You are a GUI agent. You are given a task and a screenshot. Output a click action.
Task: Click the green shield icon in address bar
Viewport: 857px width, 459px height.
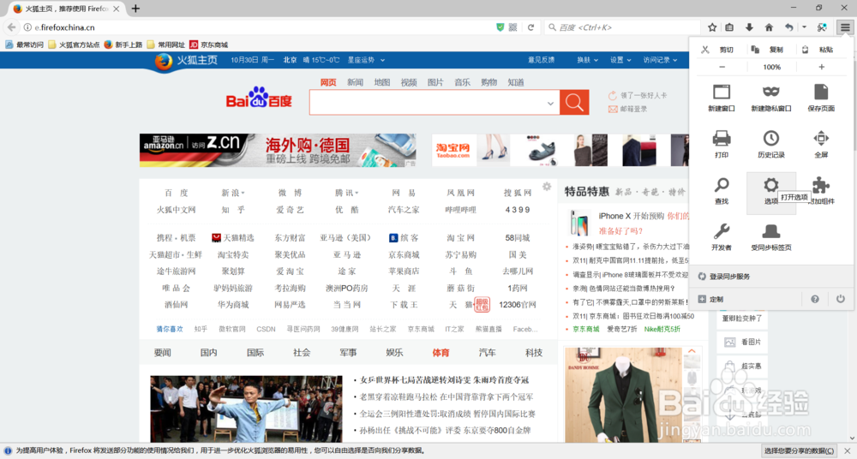pos(500,27)
